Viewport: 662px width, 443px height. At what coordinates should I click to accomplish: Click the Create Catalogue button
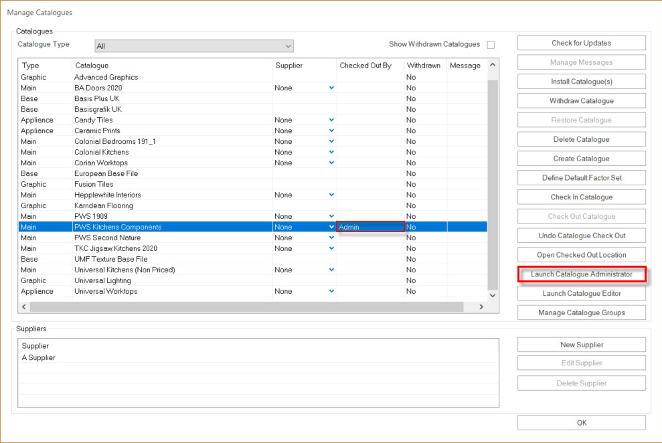[582, 159]
